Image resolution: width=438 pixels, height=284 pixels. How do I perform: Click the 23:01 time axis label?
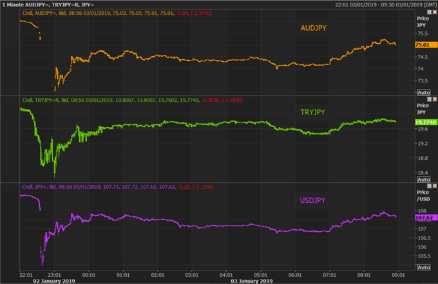pyautogui.click(x=54, y=275)
